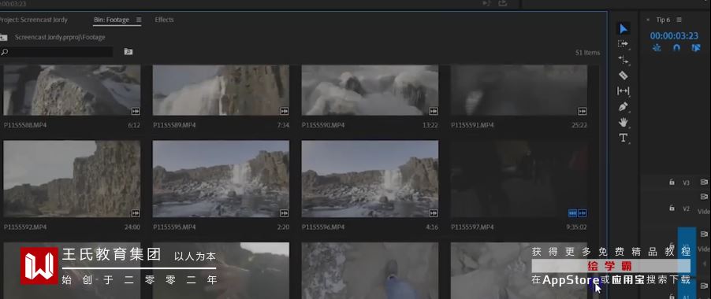Click the video badge on P1155590.MP4

(x=434, y=111)
